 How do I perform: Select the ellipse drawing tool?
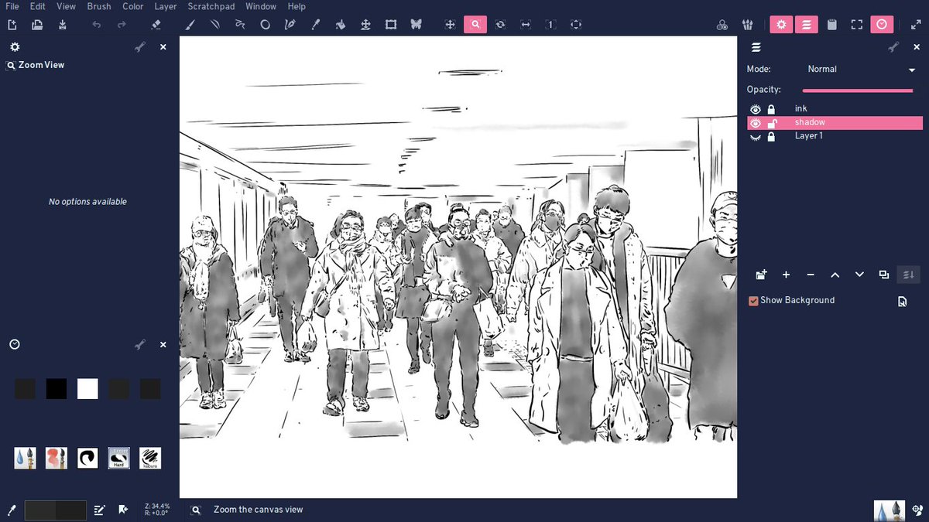265,25
